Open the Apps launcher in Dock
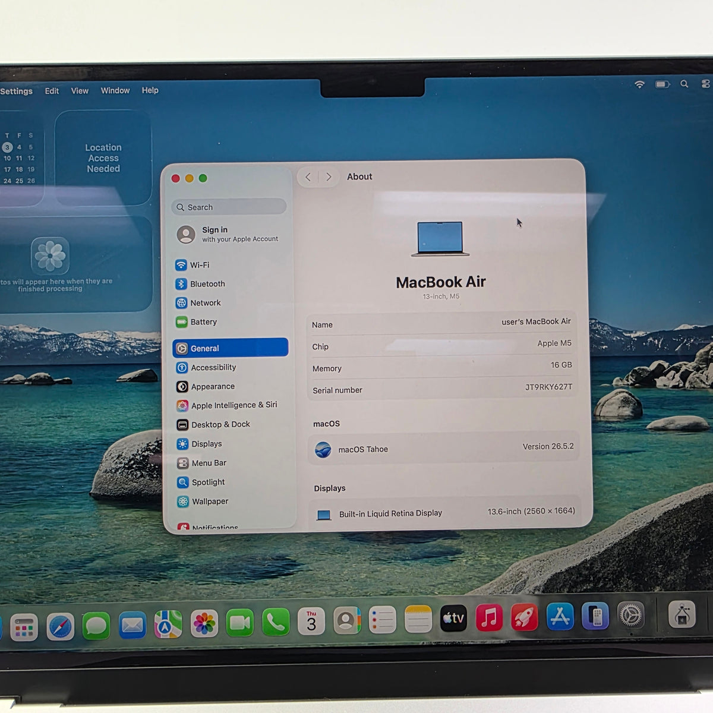Viewport: 713px width, 713px height. 24,627
